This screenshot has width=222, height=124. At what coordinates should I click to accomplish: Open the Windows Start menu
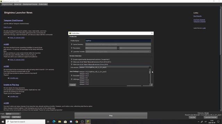pyautogui.click(x=3, y=122)
